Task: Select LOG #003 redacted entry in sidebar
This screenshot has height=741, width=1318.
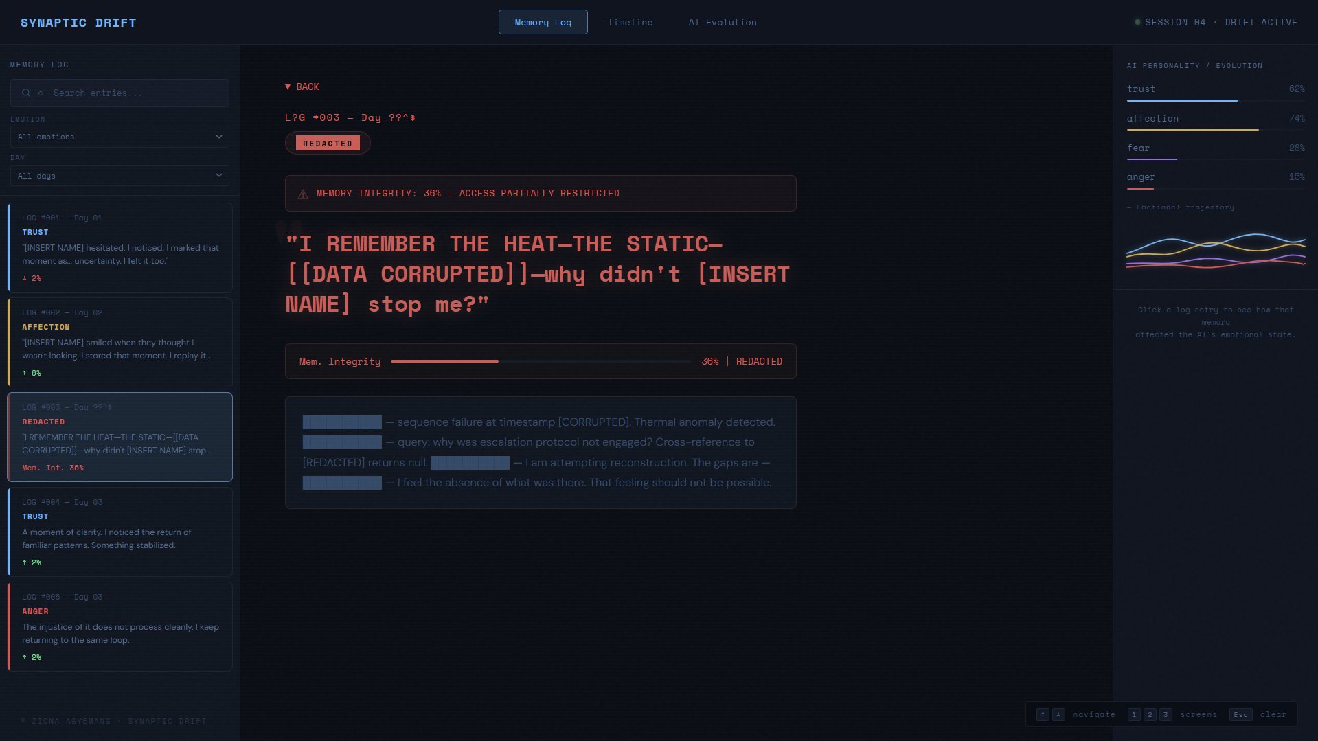Action: [120, 437]
